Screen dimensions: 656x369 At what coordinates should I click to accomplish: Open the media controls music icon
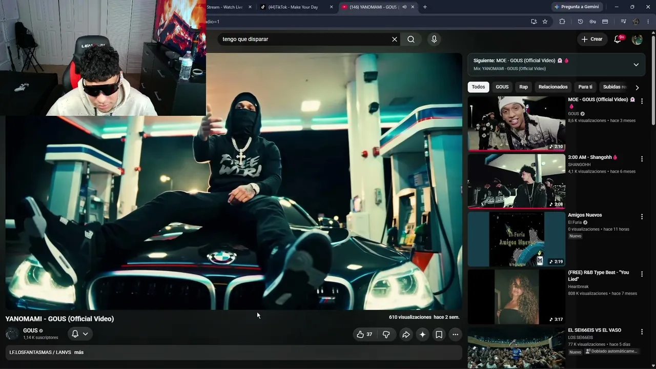point(623,22)
